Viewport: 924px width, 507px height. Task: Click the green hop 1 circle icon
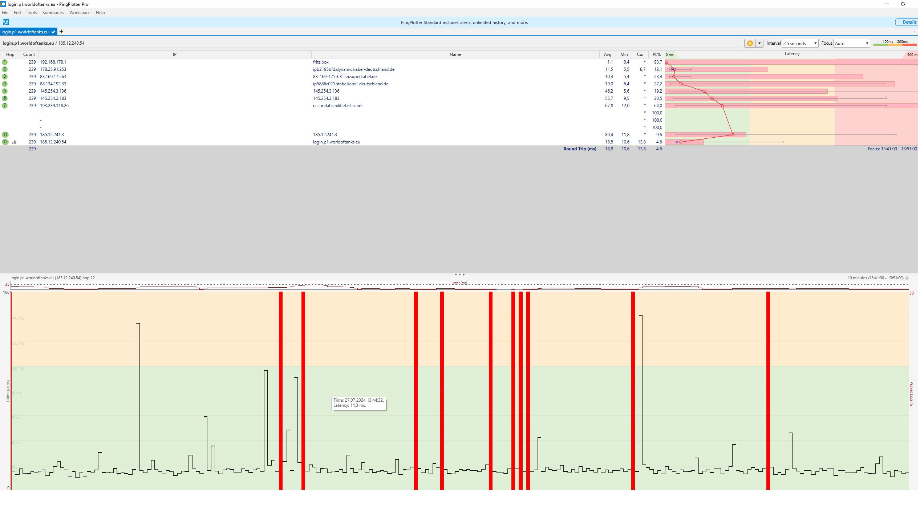pyautogui.click(x=5, y=62)
